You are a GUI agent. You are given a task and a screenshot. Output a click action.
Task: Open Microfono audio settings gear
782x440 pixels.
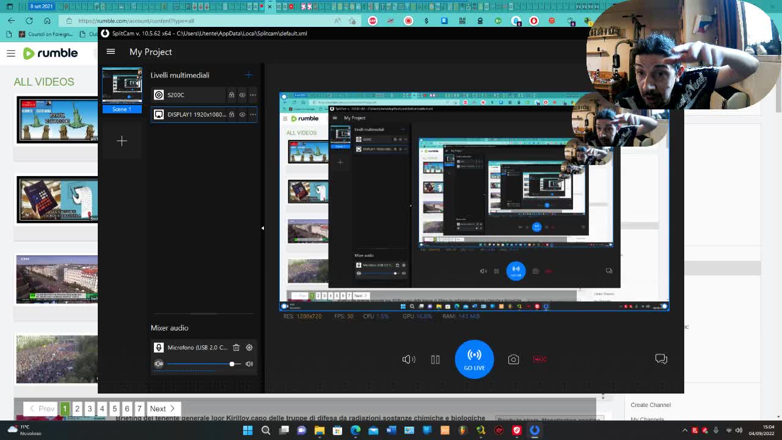pos(249,347)
